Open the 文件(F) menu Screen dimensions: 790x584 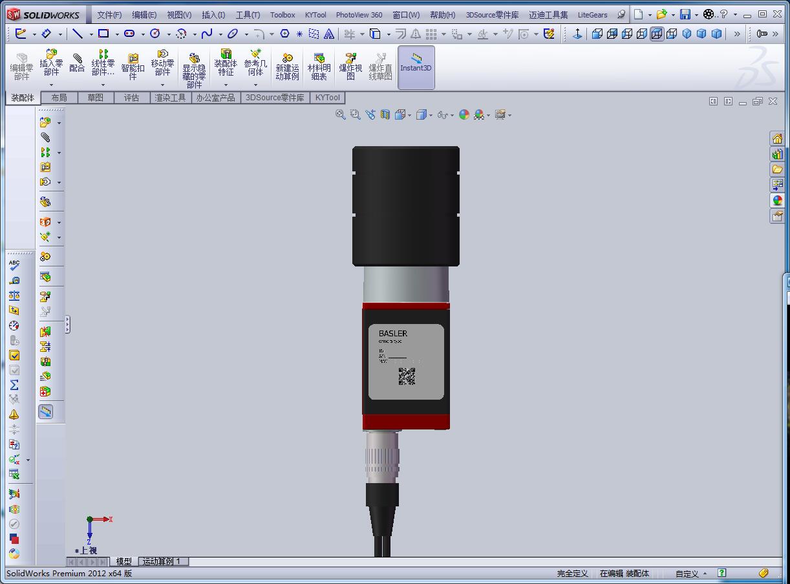[109, 15]
